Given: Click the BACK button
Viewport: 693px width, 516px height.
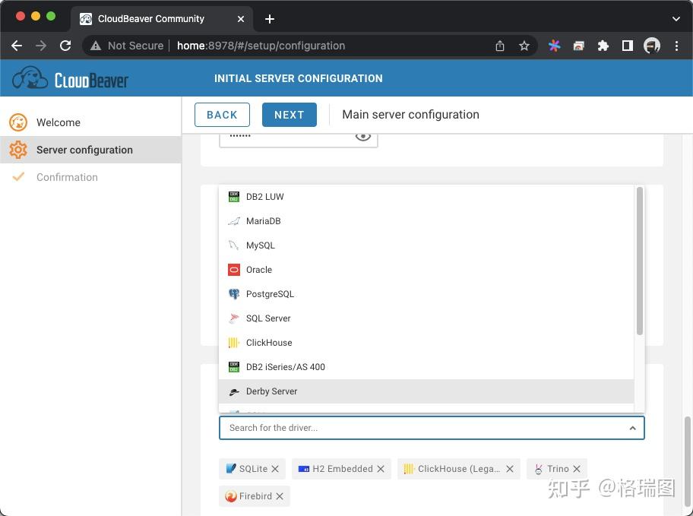Looking at the screenshot, I should click(x=222, y=115).
